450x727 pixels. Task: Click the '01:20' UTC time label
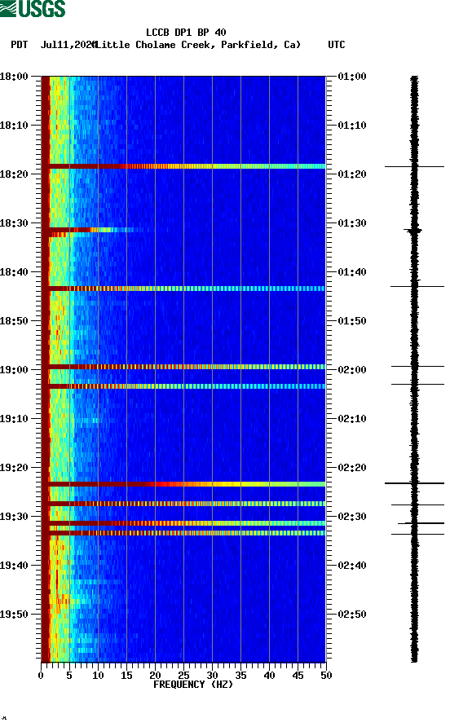(x=352, y=174)
